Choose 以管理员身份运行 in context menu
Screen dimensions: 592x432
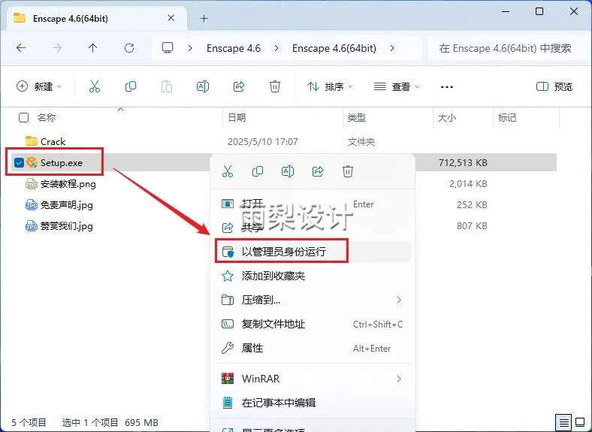(313, 251)
